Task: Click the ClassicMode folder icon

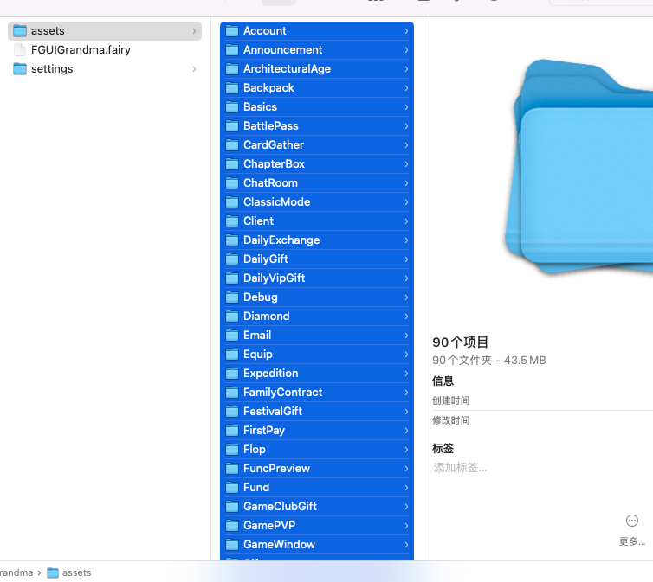Action: coord(232,202)
